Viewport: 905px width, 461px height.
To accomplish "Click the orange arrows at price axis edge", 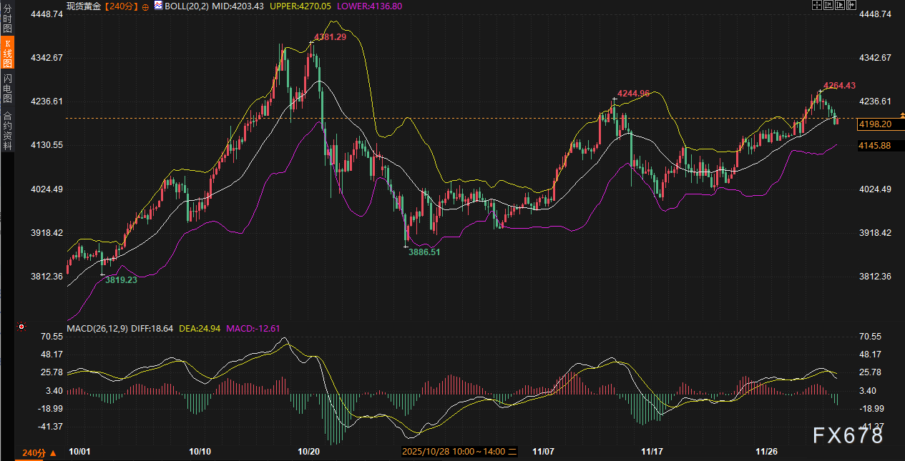I will tap(902, 114).
